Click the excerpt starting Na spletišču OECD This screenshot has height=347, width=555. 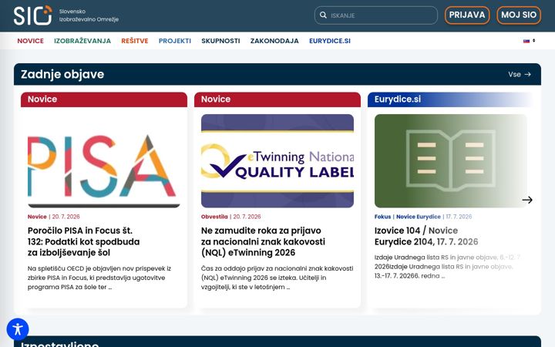(x=99, y=278)
